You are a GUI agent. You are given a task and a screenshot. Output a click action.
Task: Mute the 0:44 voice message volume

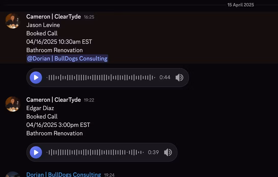(x=179, y=78)
